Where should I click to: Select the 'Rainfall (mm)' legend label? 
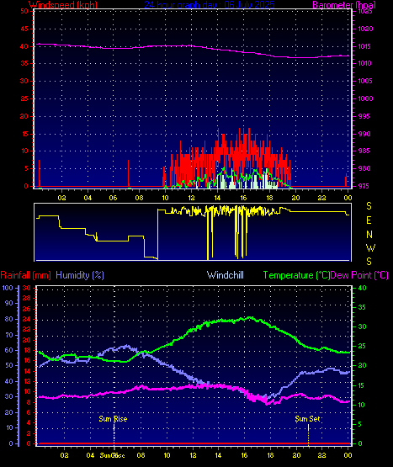pos(25,275)
